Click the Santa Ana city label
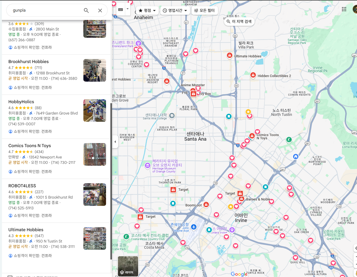Viewport: 357px width, 277px height. coord(195,137)
